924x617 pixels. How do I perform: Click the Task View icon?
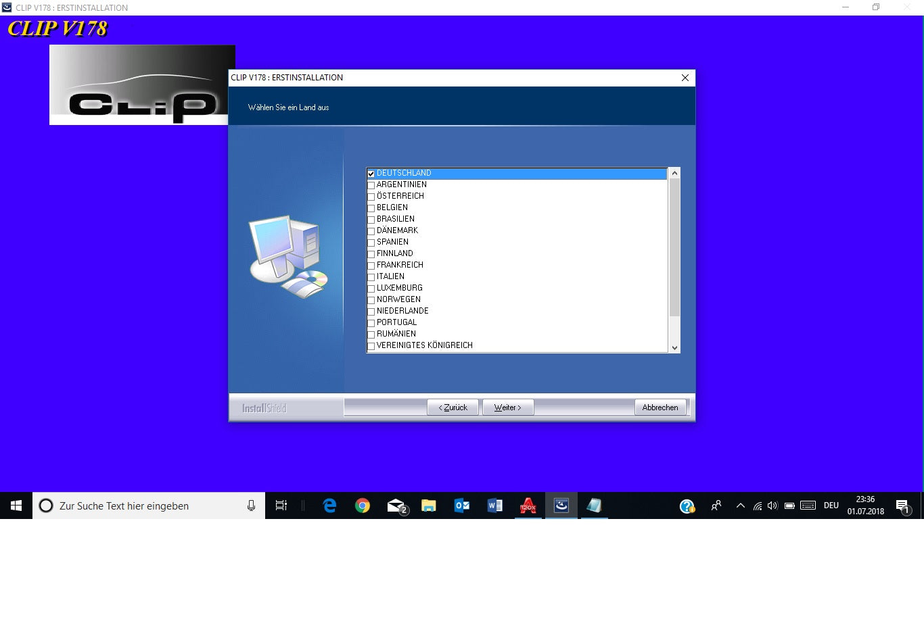281,505
